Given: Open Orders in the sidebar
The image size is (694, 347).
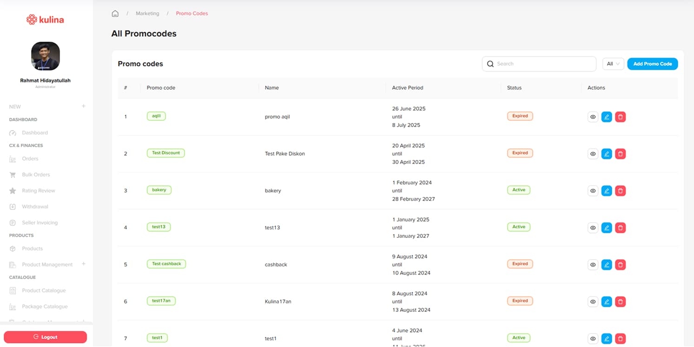Looking at the screenshot, I should click(x=30, y=159).
